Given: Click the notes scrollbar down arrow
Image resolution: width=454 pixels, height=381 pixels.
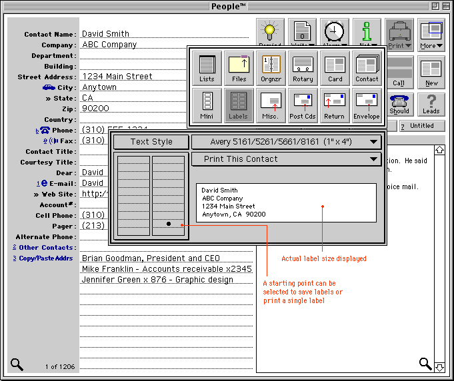Looking at the screenshot, I should coord(439,366).
